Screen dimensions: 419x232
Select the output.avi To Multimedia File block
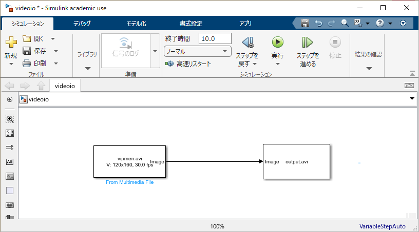(x=296, y=162)
